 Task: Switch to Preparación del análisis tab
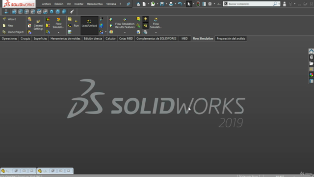pos(231,38)
